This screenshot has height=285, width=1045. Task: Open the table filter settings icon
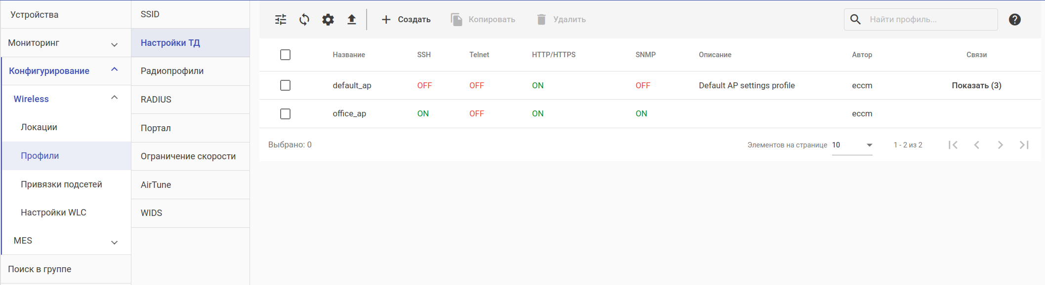(x=281, y=20)
